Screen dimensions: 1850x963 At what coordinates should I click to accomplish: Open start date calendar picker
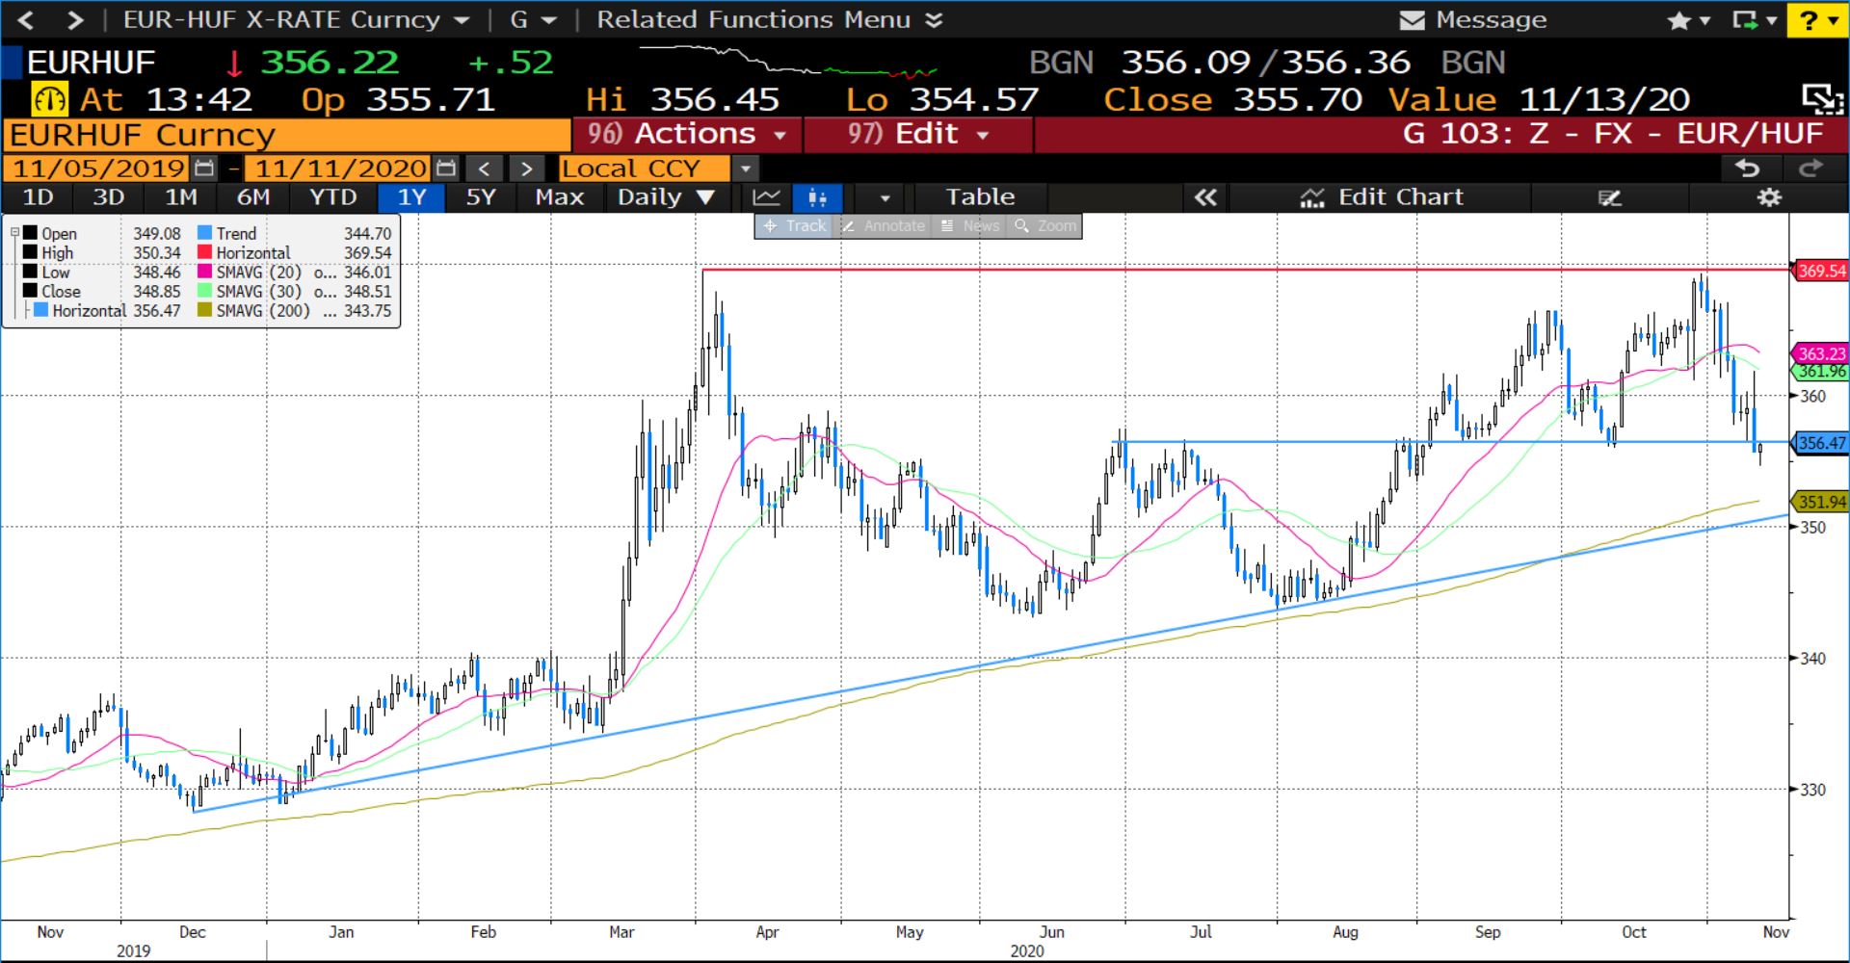(204, 169)
